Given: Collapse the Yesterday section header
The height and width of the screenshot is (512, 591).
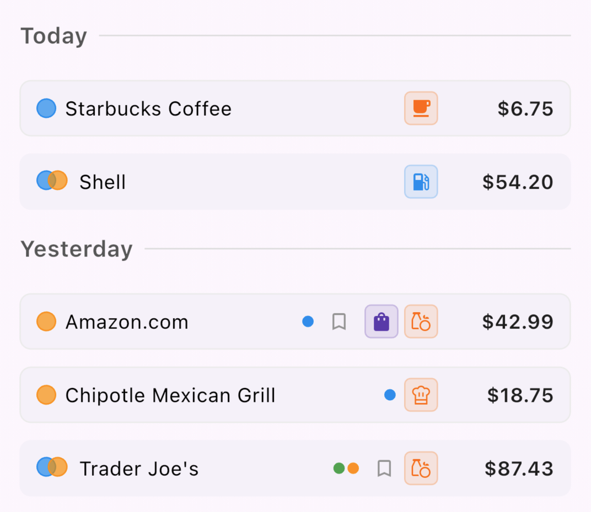Looking at the screenshot, I should click(77, 249).
